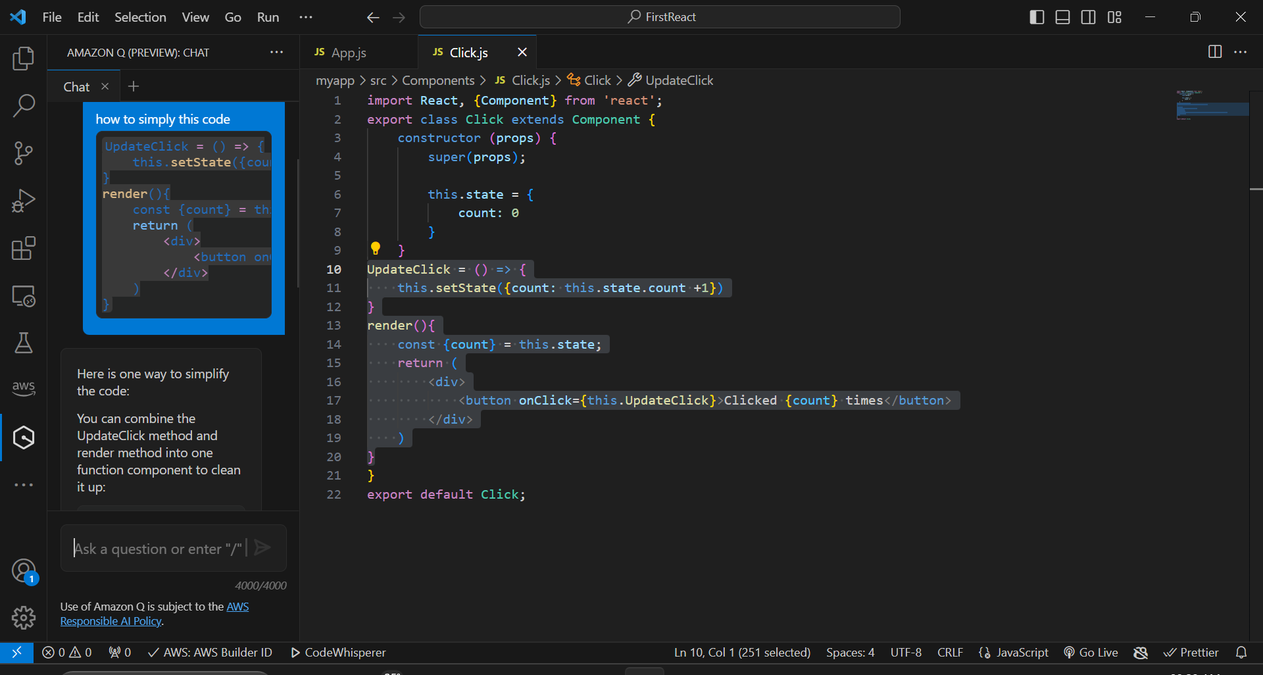Open the Testing flask icon

coord(24,343)
